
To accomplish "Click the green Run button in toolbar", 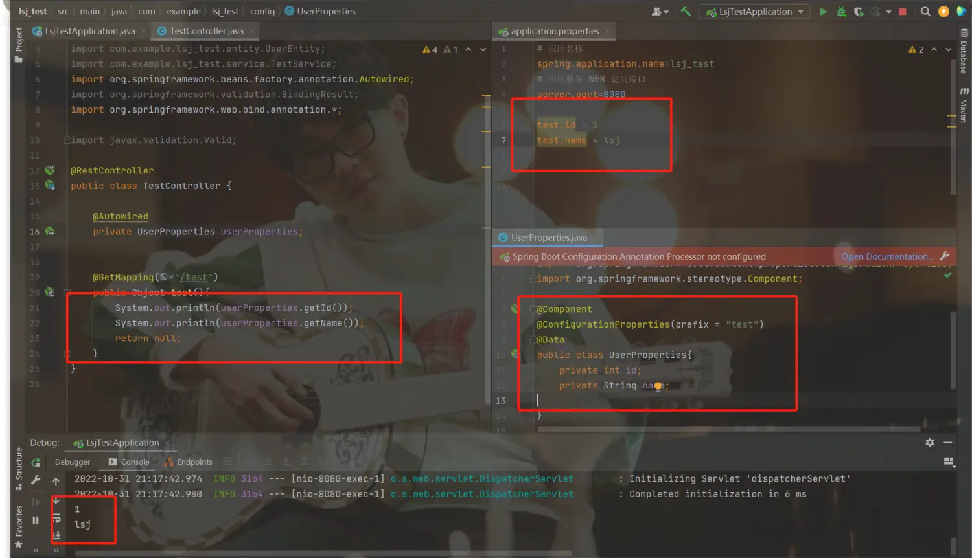I will (x=823, y=12).
